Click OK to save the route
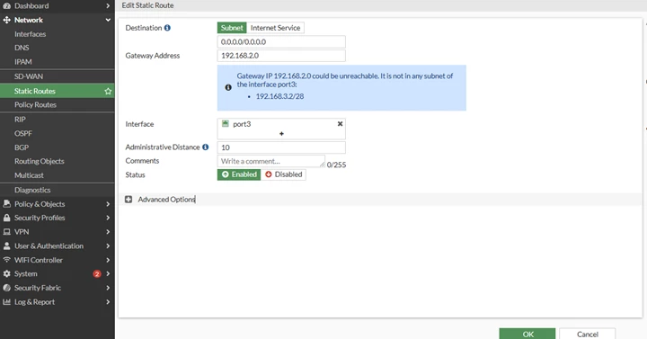This screenshot has height=339, width=647. click(527, 334)
